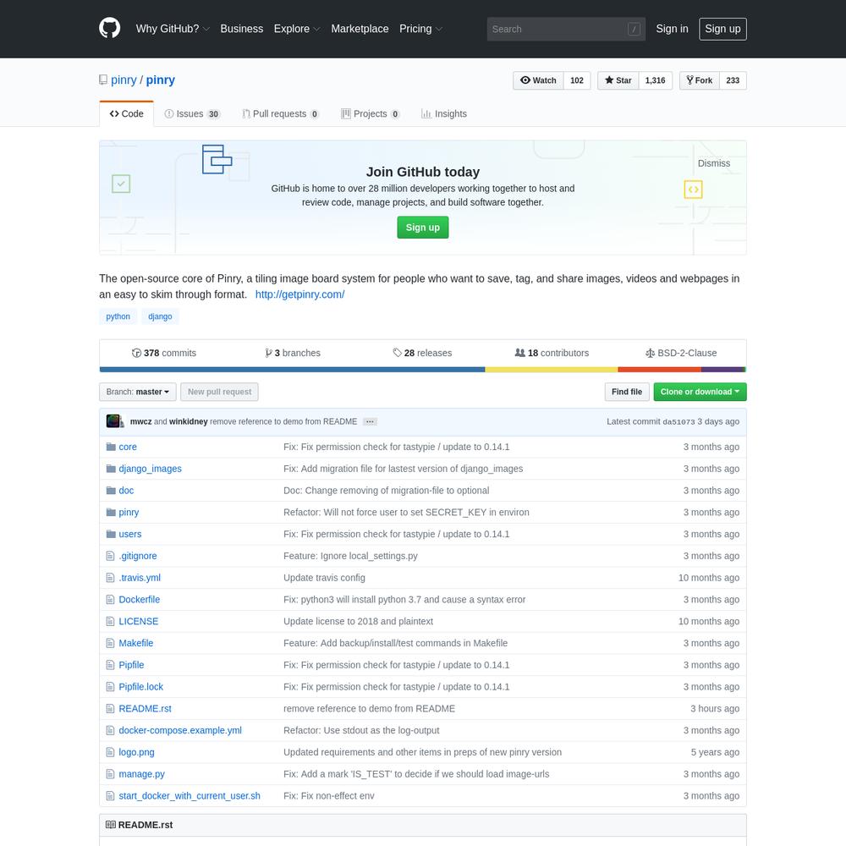Click the file icon for Dockerfile
This screenshot has height=846, width=846.
(x=110, y=600)
